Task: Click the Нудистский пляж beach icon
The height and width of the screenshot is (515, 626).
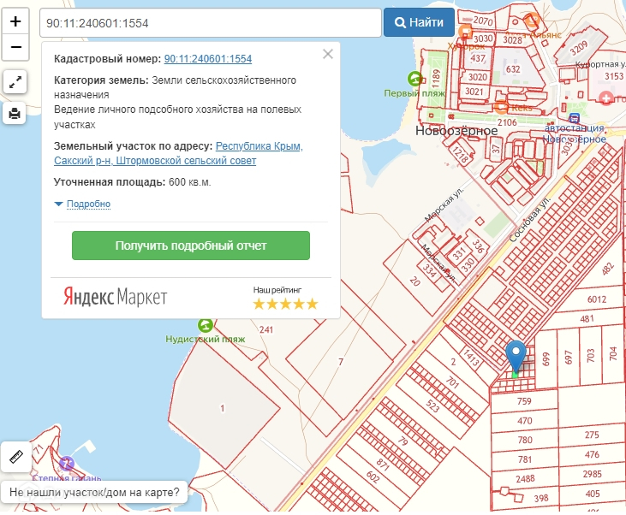Action: (x=206, y=325)
